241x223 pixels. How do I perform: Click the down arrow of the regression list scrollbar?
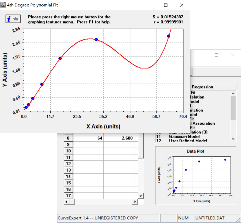[232, 139]
